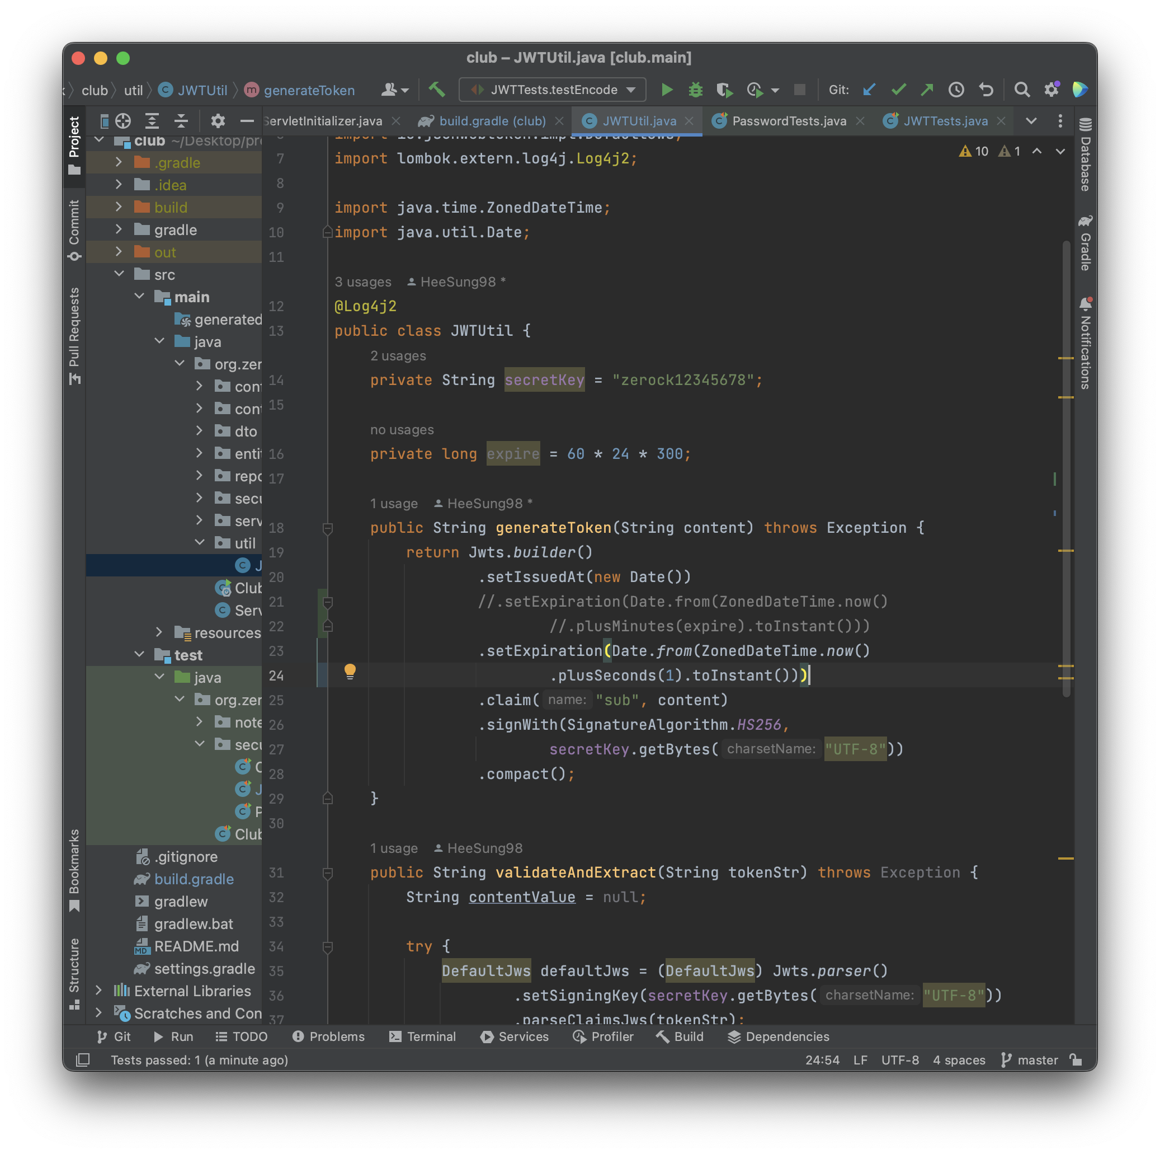Open the Dependencies tool window

point(778,1037)
